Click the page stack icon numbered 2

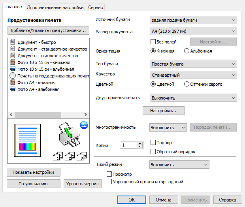click(x=70, y=156)
